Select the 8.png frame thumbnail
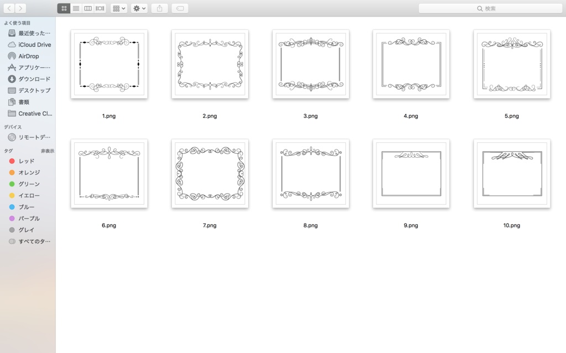The image size is (566, 353). 311,174
